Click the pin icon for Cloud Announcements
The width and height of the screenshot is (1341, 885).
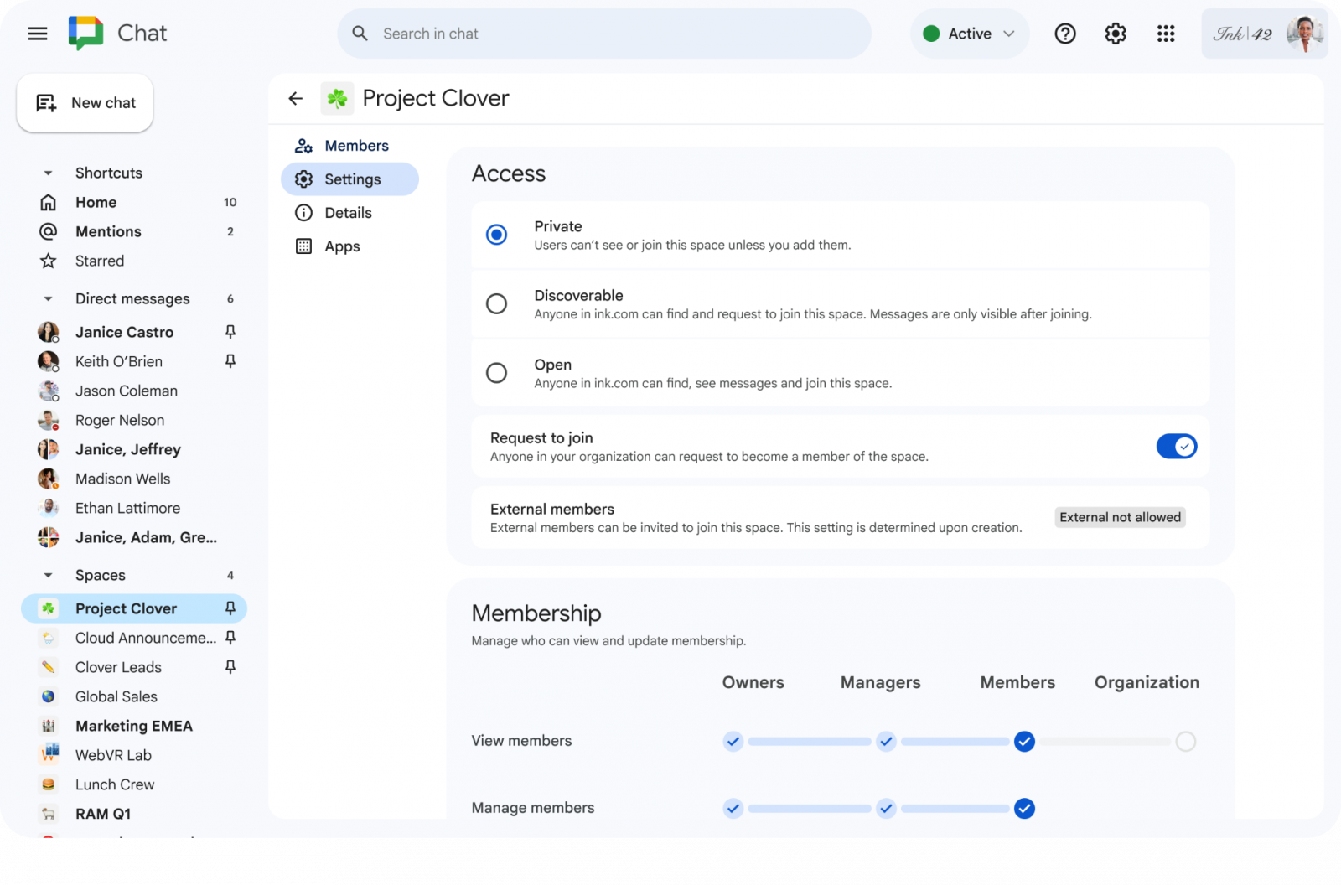point(230,638)
